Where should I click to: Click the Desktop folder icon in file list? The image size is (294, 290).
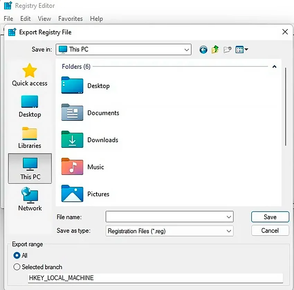tap(72, 85)
